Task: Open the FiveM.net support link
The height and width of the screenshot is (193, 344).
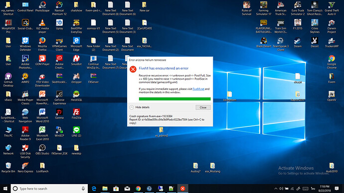Action: tap(198, 89)
